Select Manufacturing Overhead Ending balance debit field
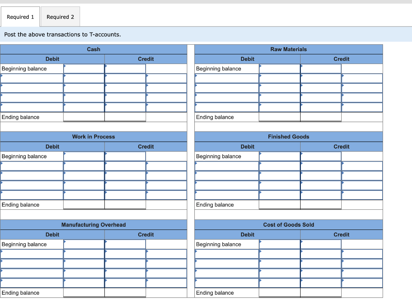This screenshot has width=412, height=302. point(84,293)
